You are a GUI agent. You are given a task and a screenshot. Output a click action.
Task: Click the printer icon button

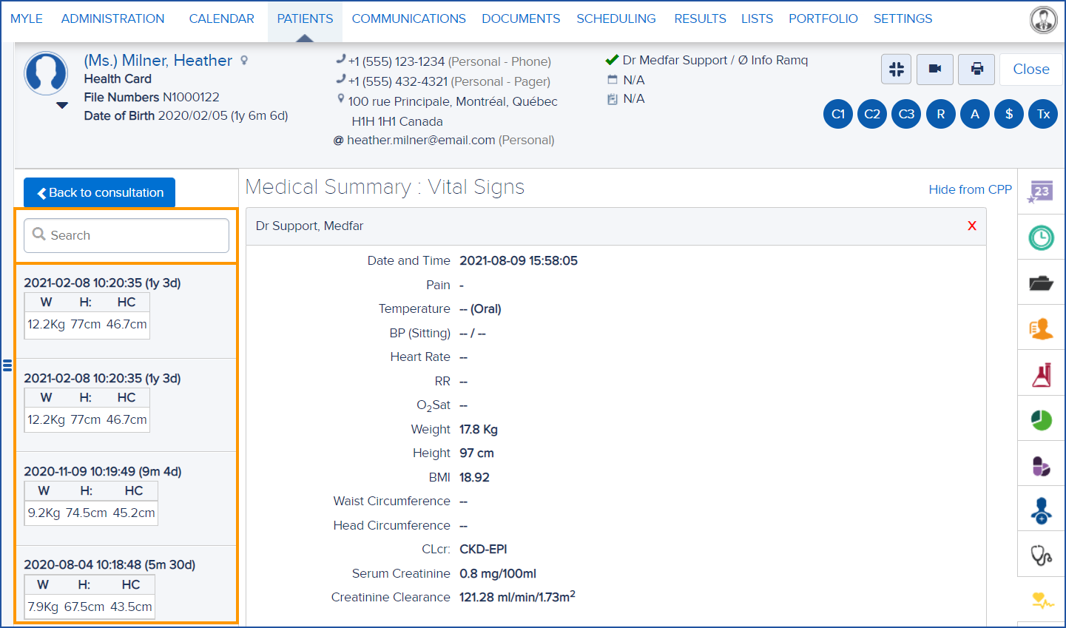pyautogui.click(x=976, y=69)
